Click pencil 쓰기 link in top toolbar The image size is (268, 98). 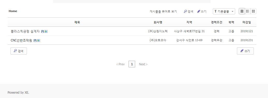pos(202,11)
